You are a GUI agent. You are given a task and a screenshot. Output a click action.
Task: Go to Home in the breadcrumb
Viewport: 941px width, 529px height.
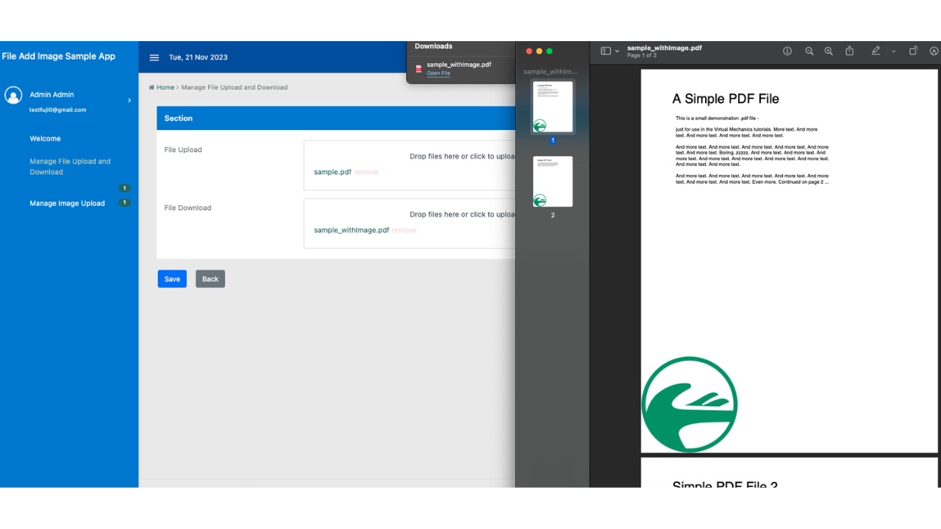click(165, 87)
